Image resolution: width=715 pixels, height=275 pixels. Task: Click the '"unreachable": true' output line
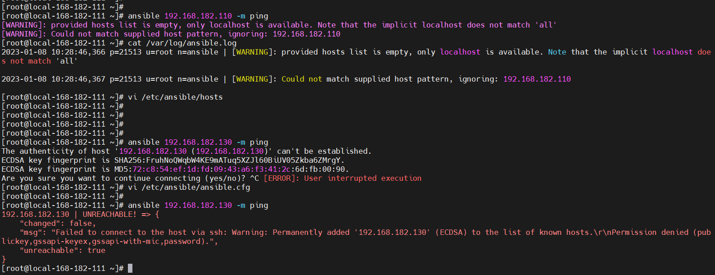(62, 250)
